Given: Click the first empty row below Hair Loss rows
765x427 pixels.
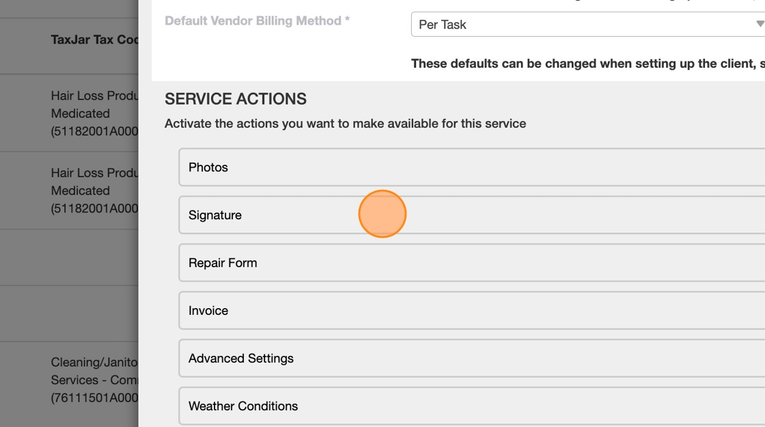Looking at the screenshot, I should click(x=68, y=257).
